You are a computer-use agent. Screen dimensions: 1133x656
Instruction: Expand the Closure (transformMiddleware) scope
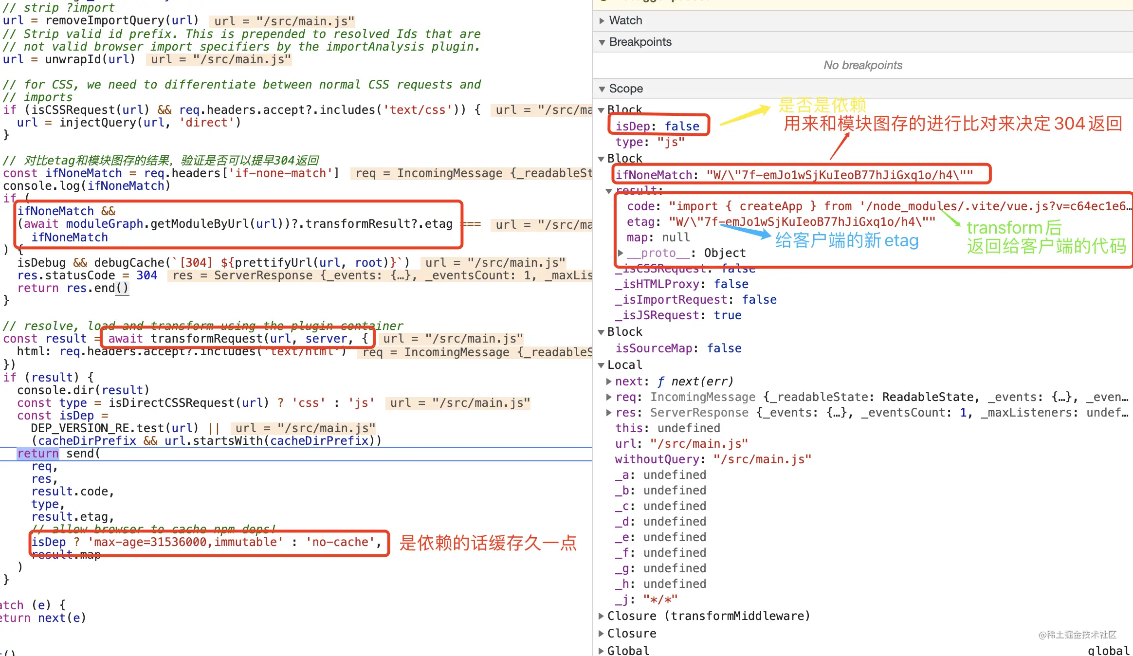602,616
